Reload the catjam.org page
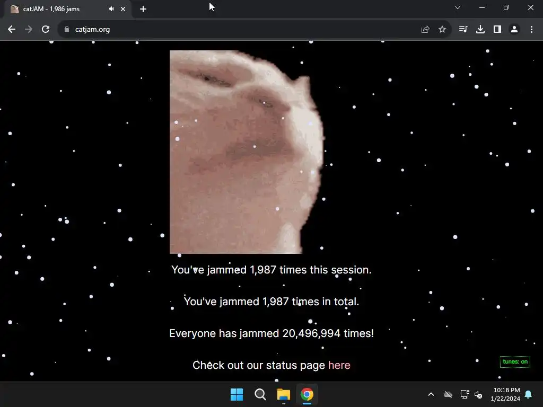 click(46, 30)
